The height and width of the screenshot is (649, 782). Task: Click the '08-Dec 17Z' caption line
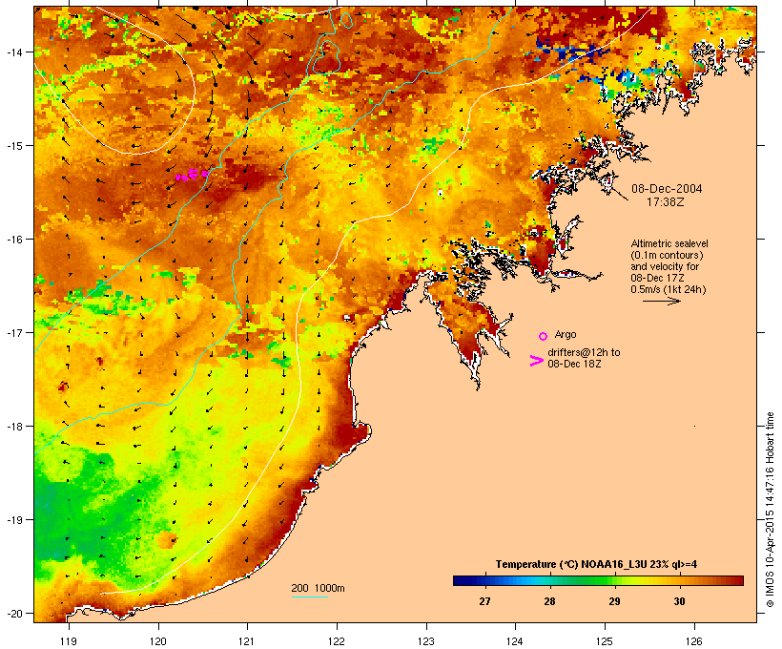point(657,278)
